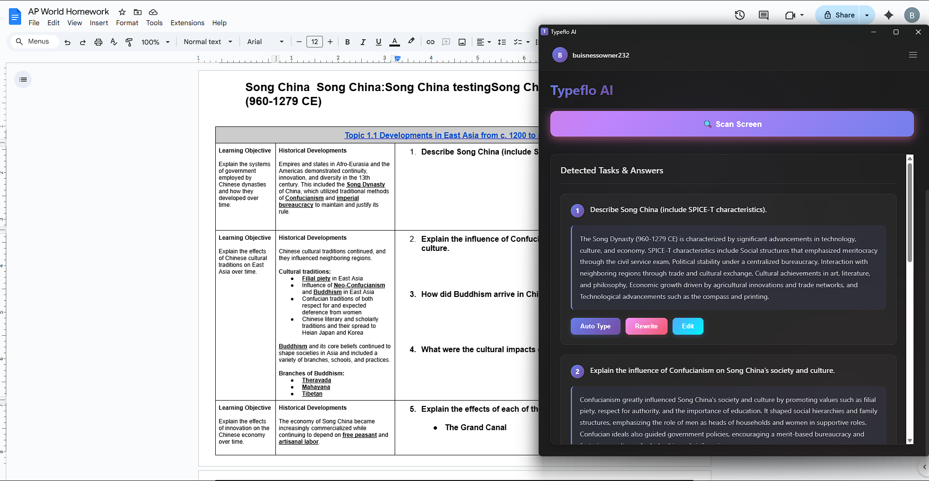Open the Extensions menu
Viewport: 929px width, 481px height.
tap(187, 23)
